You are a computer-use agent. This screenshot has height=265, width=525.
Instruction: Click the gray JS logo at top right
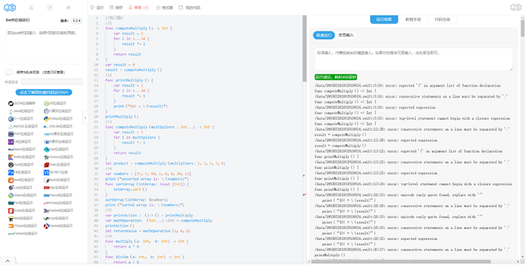515,7
